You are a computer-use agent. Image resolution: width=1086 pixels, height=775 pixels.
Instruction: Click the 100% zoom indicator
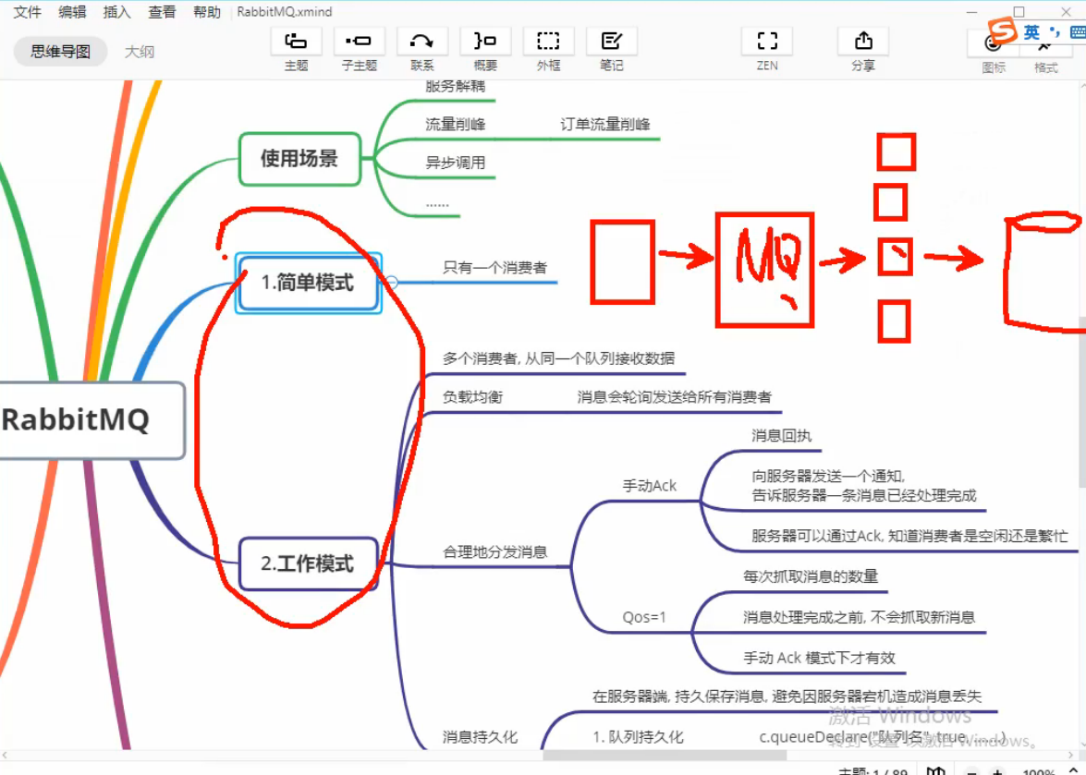click(1039, 771)
